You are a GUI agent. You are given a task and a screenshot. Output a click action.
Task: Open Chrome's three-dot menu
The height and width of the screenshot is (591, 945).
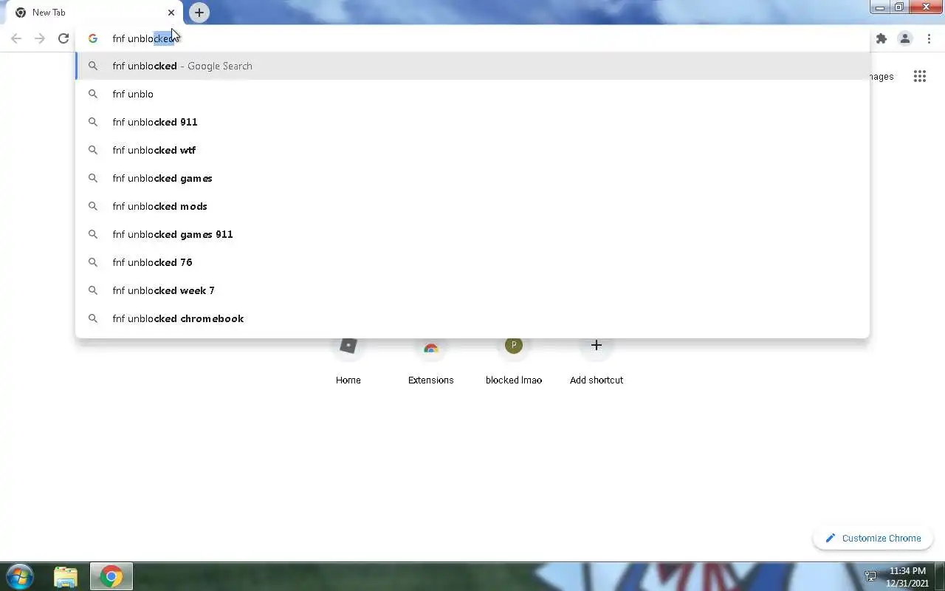click(929, 38)
